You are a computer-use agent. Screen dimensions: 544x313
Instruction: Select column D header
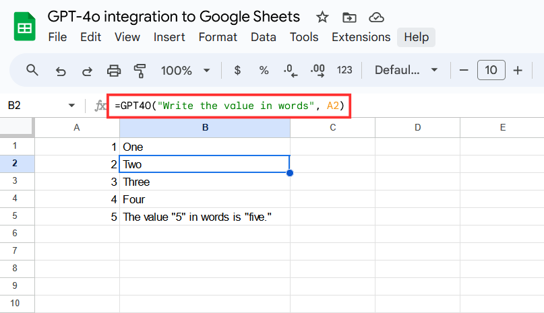pos(418,128)
